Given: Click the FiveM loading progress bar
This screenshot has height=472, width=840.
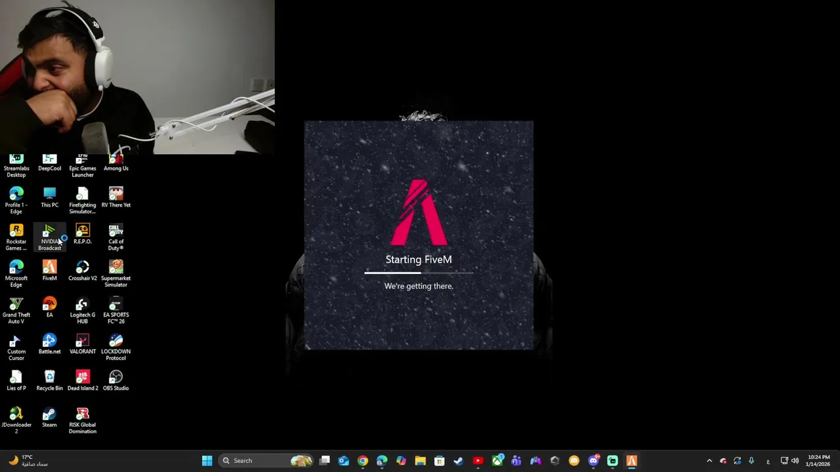Looking at the screenshot, I should coord(419,273).
